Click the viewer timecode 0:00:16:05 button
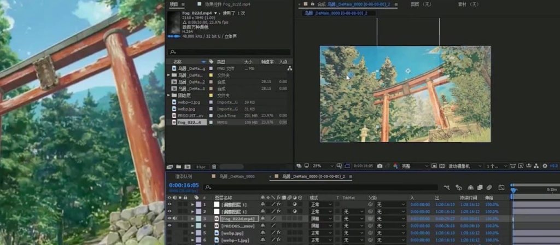Viewport: 560px width, 245px height. (x=363, y=166)
